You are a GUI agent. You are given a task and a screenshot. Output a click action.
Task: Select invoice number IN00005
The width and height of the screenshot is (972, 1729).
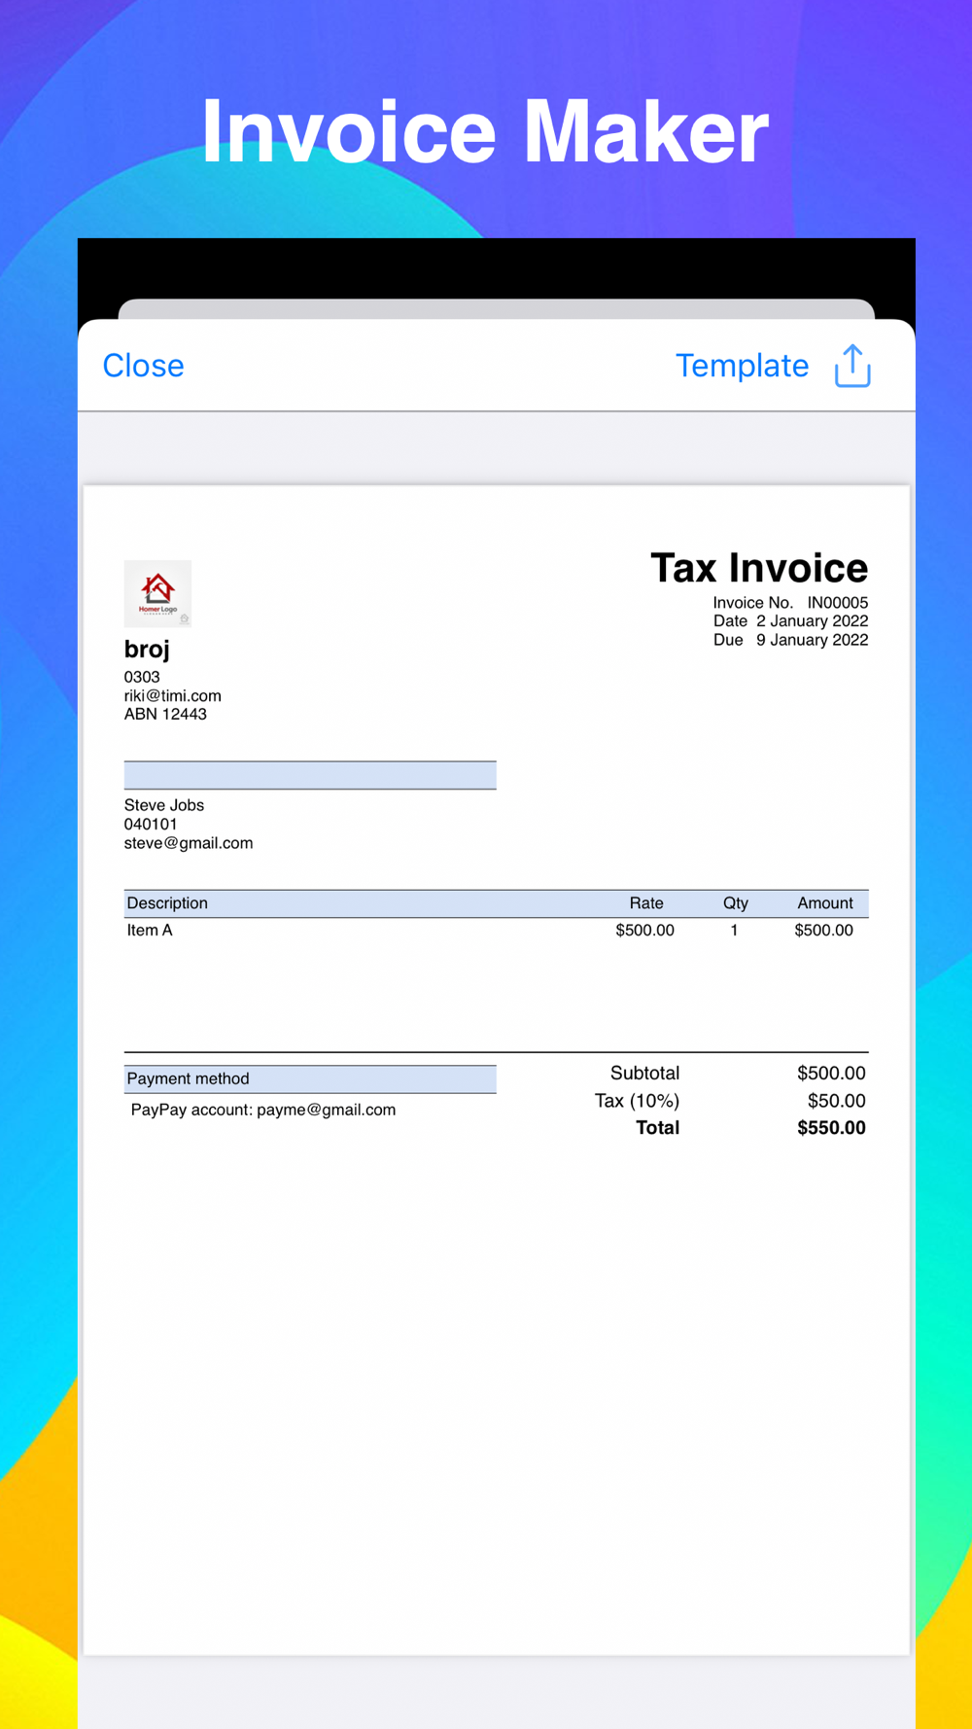[x=838, y=603]
